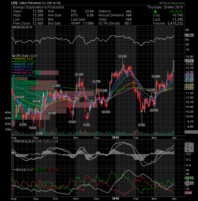Click the 9.755 low price label
This screenshot has width=198, height=201.
coord(87,125)
